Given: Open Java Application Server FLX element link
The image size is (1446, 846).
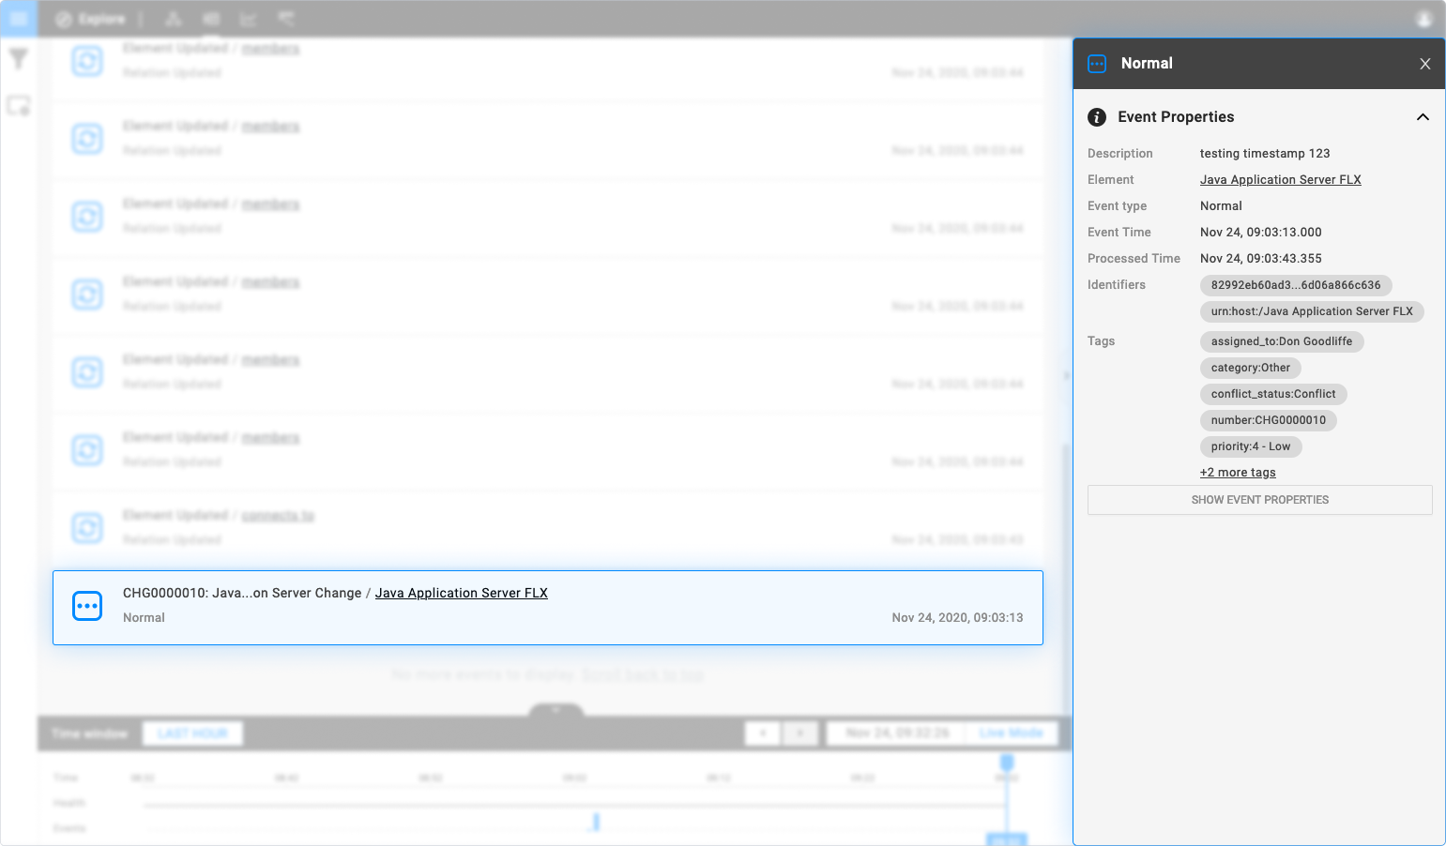Looking at the screenshot, I should (x=1280, y=180).
